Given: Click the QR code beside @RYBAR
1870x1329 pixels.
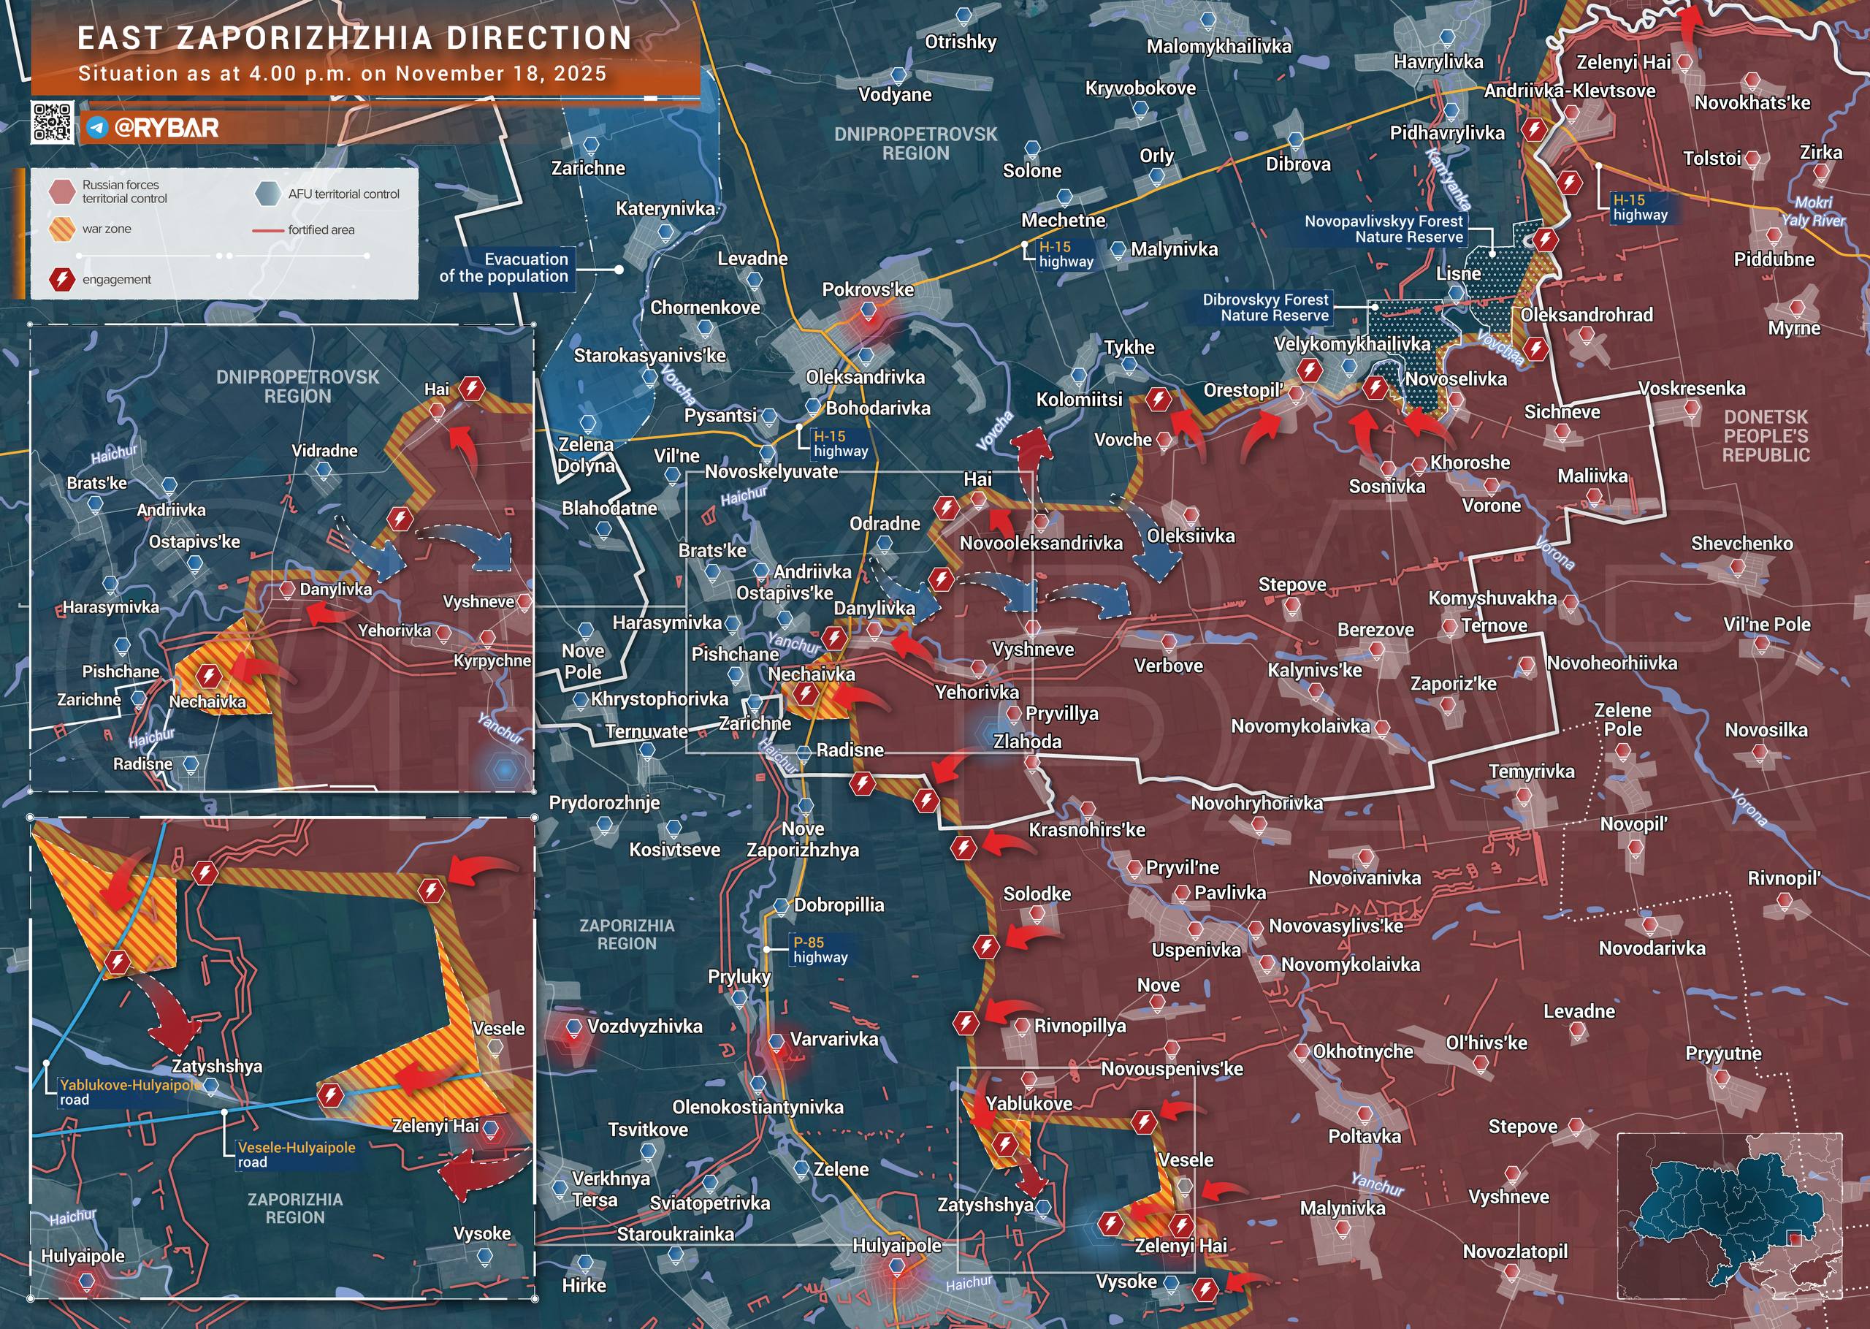Looking at the screenshot, I should [53, 123].
